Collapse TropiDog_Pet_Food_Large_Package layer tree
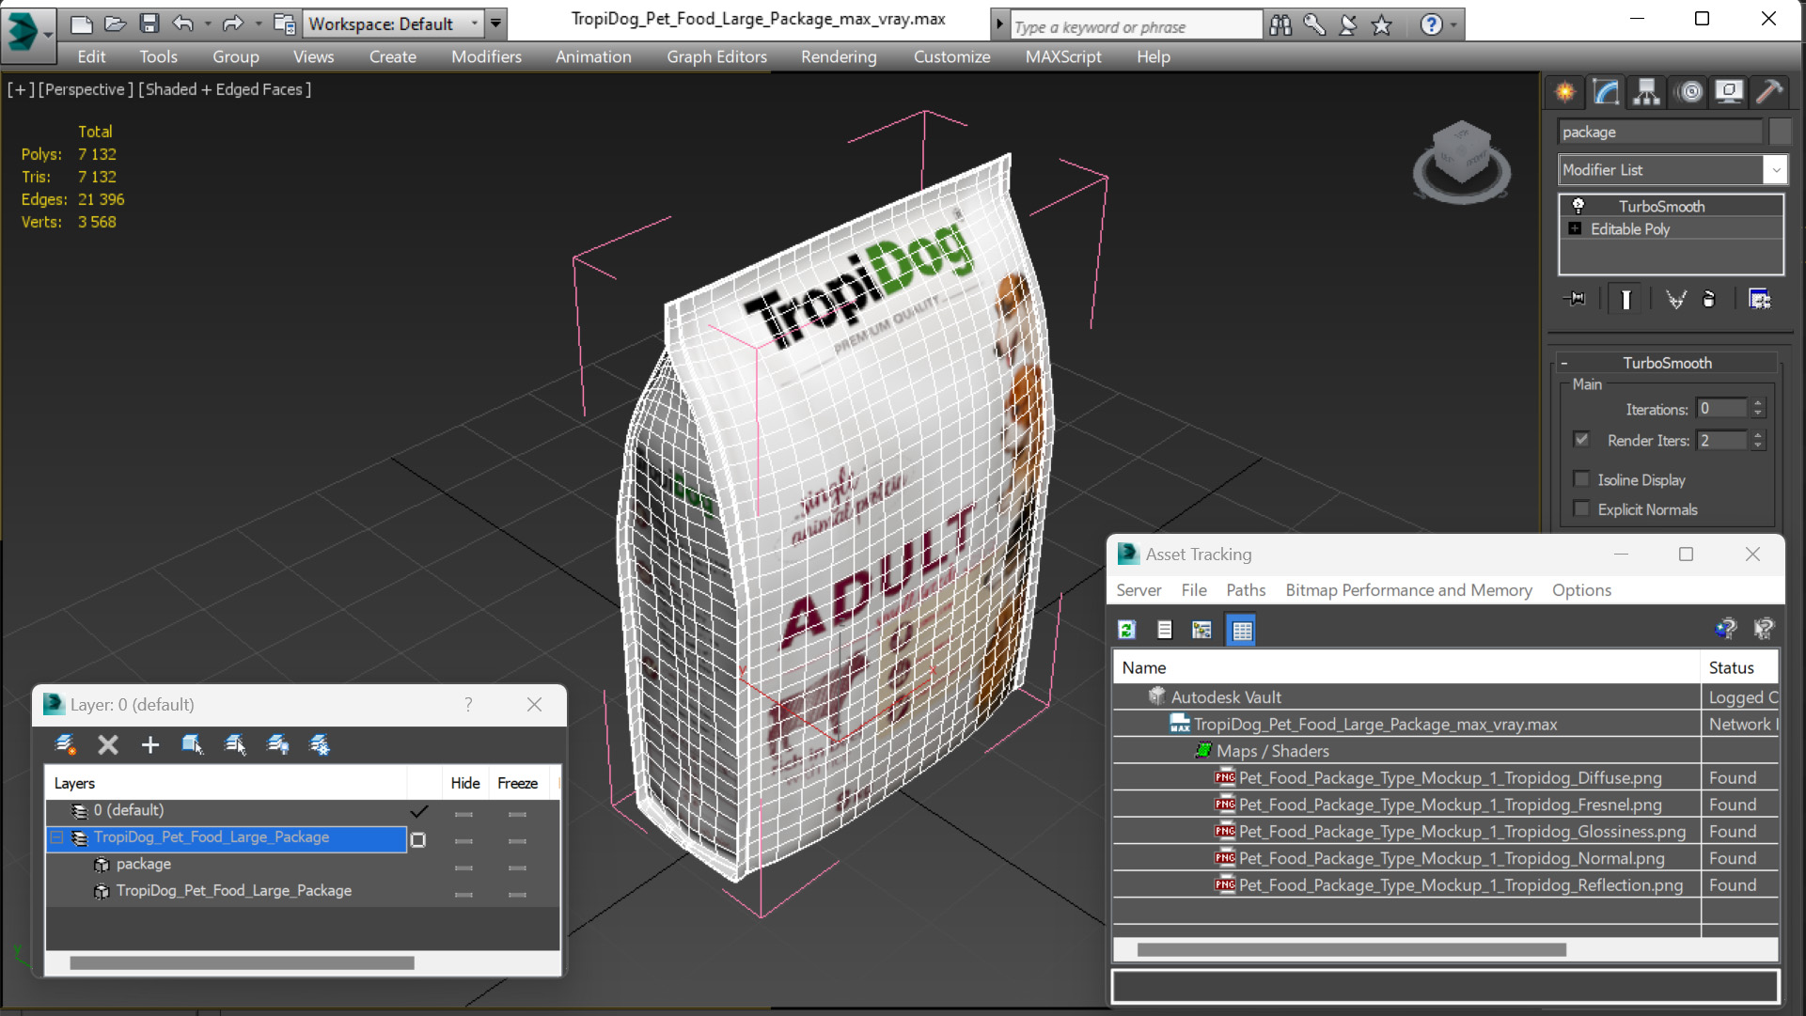 [x=56, y=837]
